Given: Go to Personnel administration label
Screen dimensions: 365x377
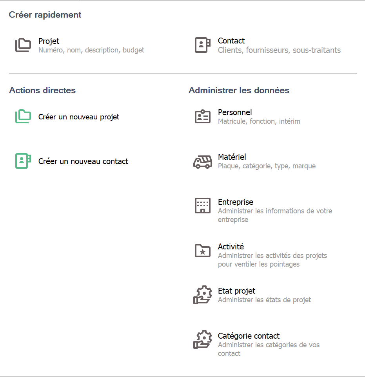Looking at the screenshot, I should pos(235,112).
